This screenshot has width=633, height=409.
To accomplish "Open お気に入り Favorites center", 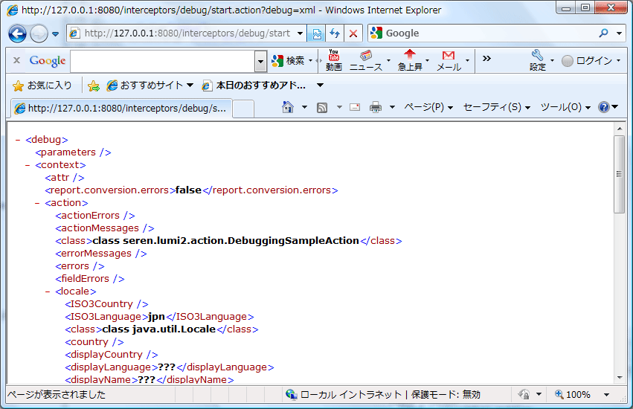I will pos(42,86).
